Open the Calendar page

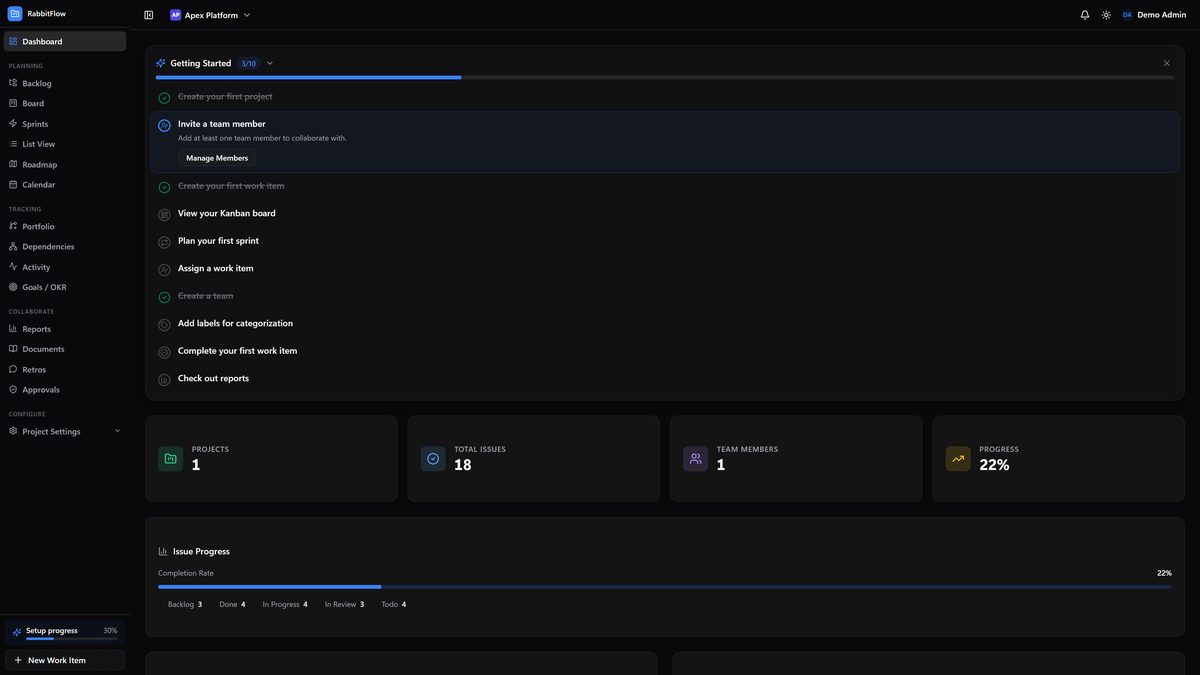coord(65,184)
